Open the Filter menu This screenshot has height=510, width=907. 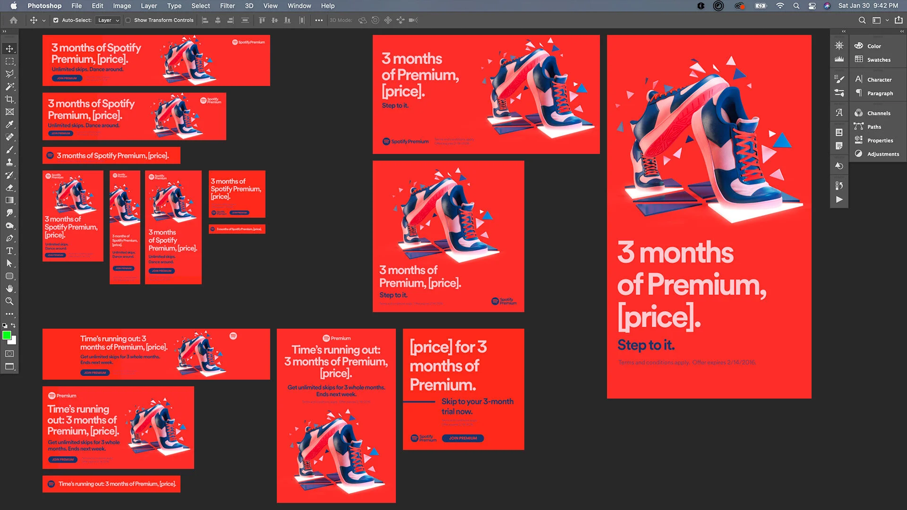(x=227, y=6)
